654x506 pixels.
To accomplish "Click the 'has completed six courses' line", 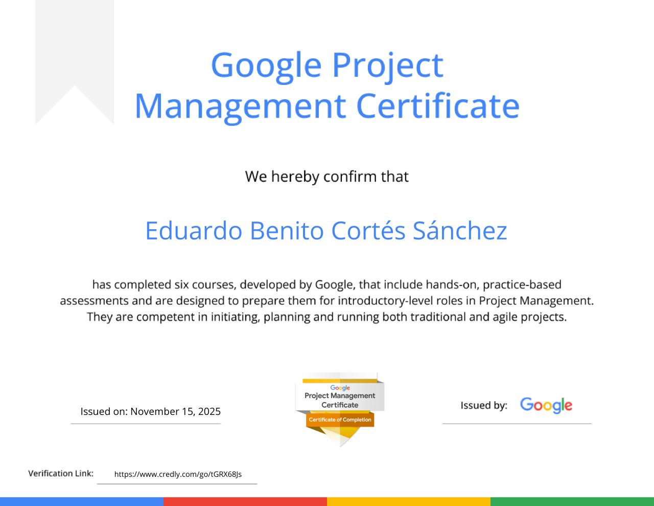I will (x=327, y=284).
